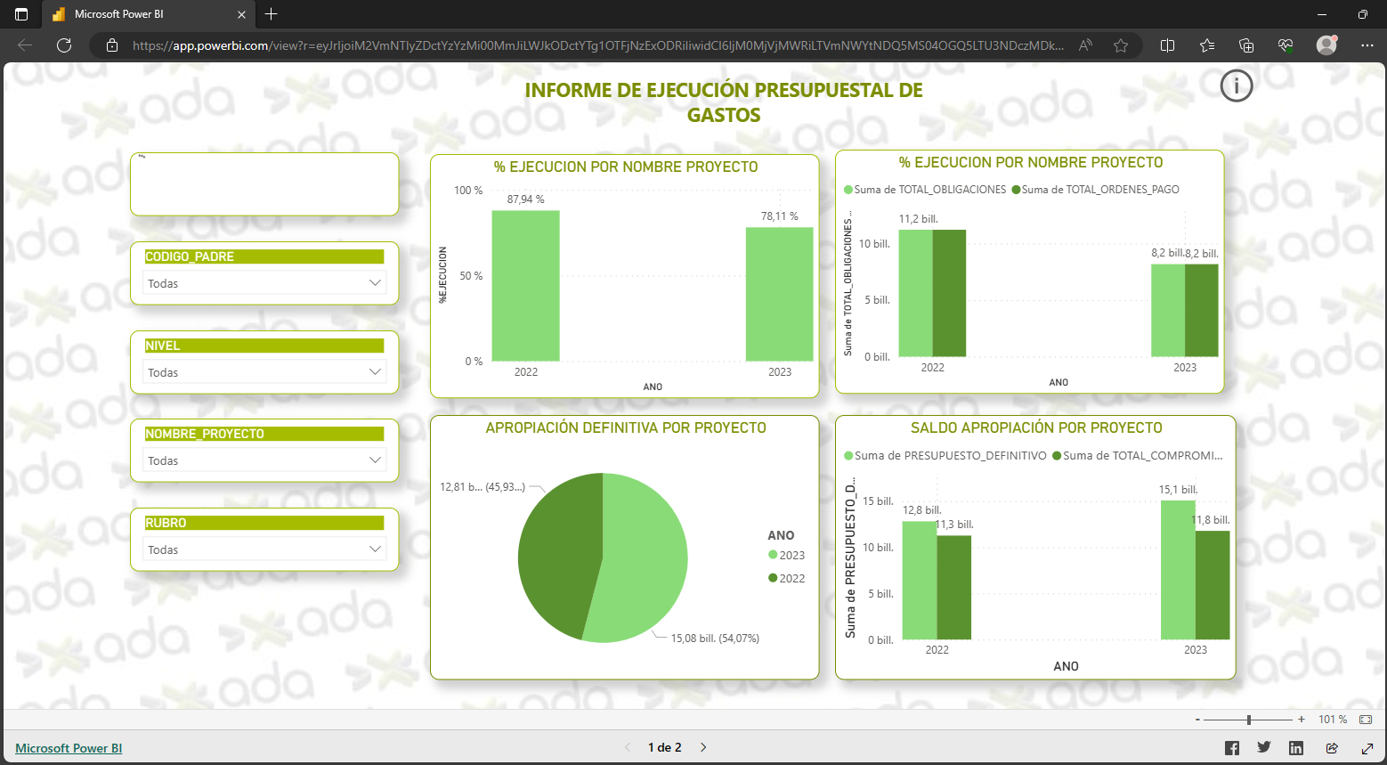Viewport: 1387px width, 765px height.
Task: Click the fit to page icon
Action: pos(1366,720)
